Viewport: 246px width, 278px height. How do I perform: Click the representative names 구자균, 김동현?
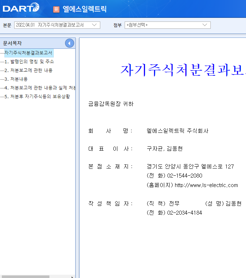[x=165, y=148]
